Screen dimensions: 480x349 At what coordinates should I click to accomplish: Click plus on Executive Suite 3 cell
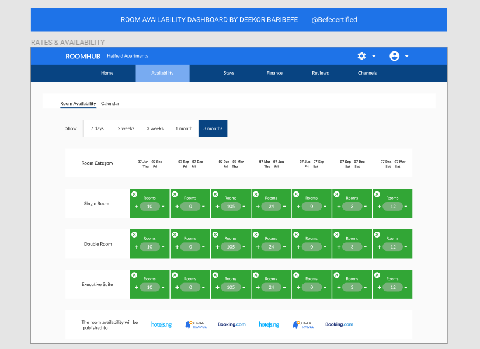[339, 287]
